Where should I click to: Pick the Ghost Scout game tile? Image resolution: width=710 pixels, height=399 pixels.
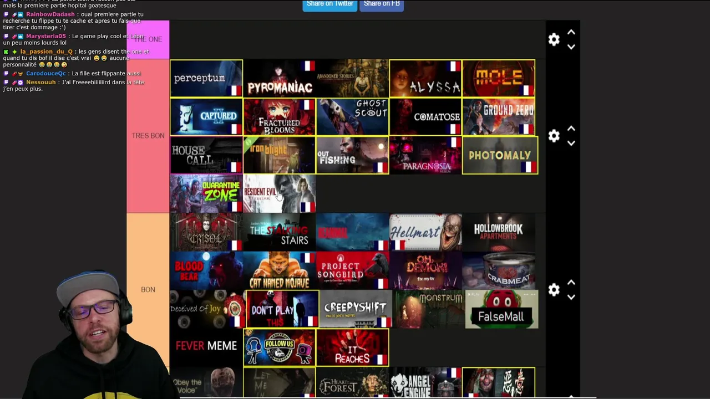[x=353, y=117]
